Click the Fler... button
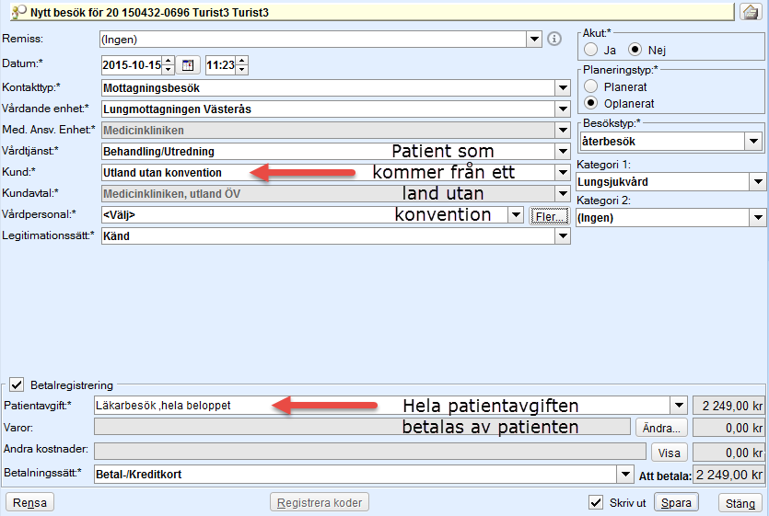Viewport: 769px width, 516px height. pyautogui.click(x=549, y=216)
